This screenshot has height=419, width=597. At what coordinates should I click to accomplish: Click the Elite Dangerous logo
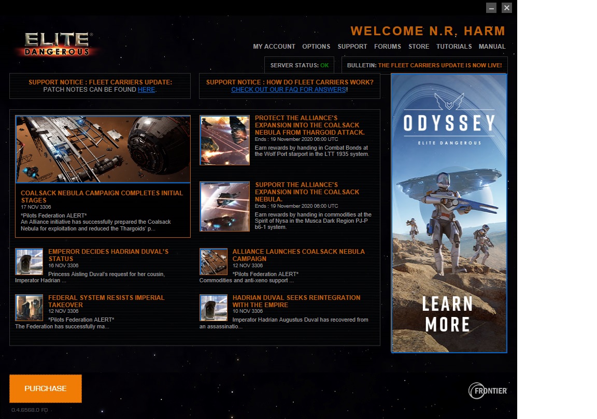(58, 45)
